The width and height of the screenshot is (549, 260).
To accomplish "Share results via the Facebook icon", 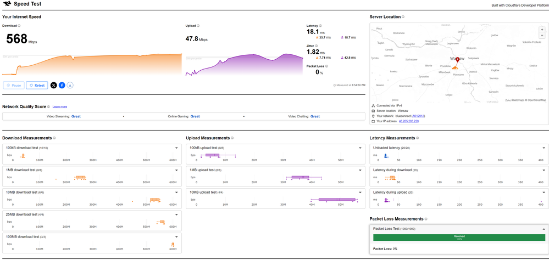I will 62,85.
